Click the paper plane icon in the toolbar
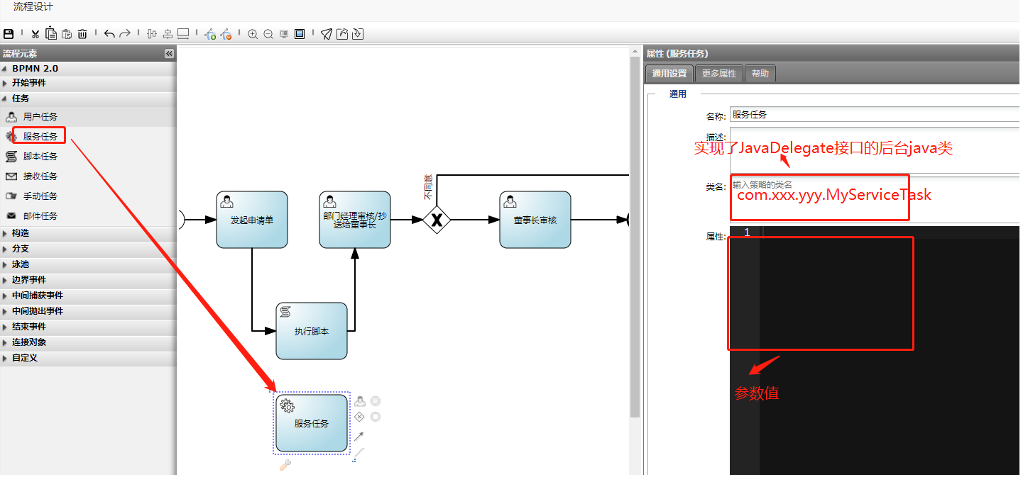 click(x=326, y=33)
